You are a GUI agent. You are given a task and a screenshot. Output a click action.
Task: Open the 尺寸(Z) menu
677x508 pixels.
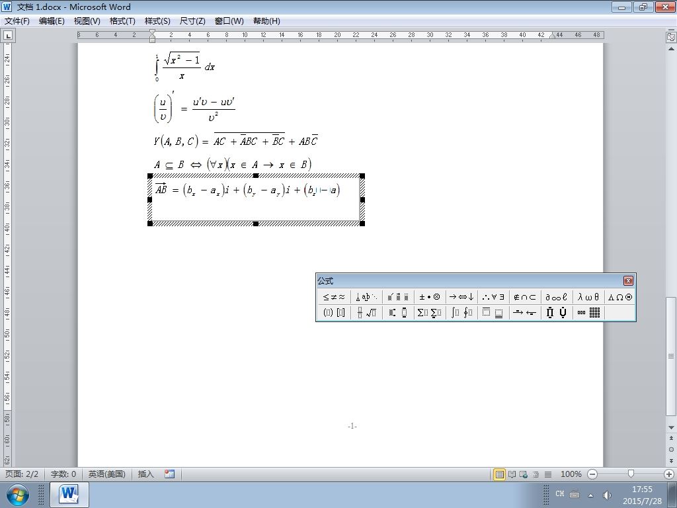pyautogui.click(x=192, y=21)
